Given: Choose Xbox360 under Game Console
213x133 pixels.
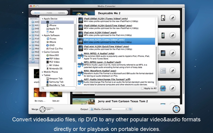Looking at the screenshot, I should pyautogui.click(x=52, y=55).
